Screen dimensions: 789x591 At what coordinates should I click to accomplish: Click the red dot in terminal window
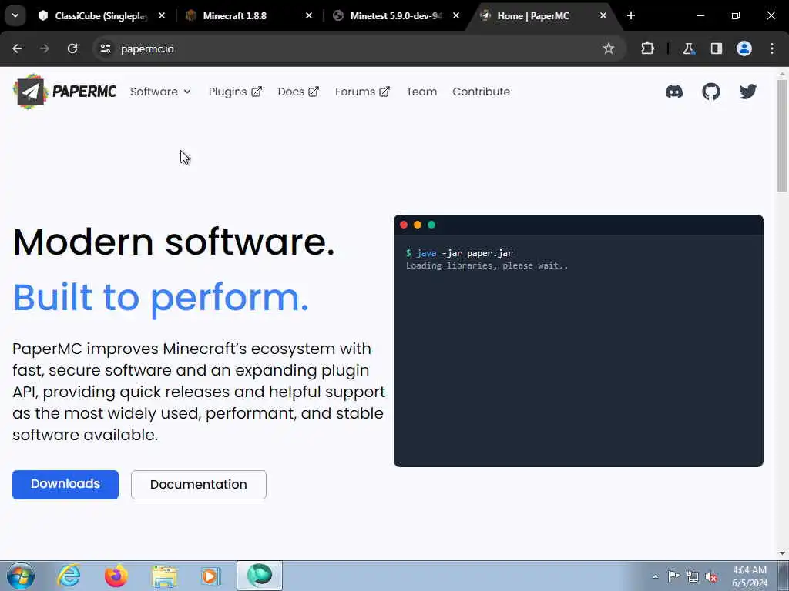(x=404, y=225)
